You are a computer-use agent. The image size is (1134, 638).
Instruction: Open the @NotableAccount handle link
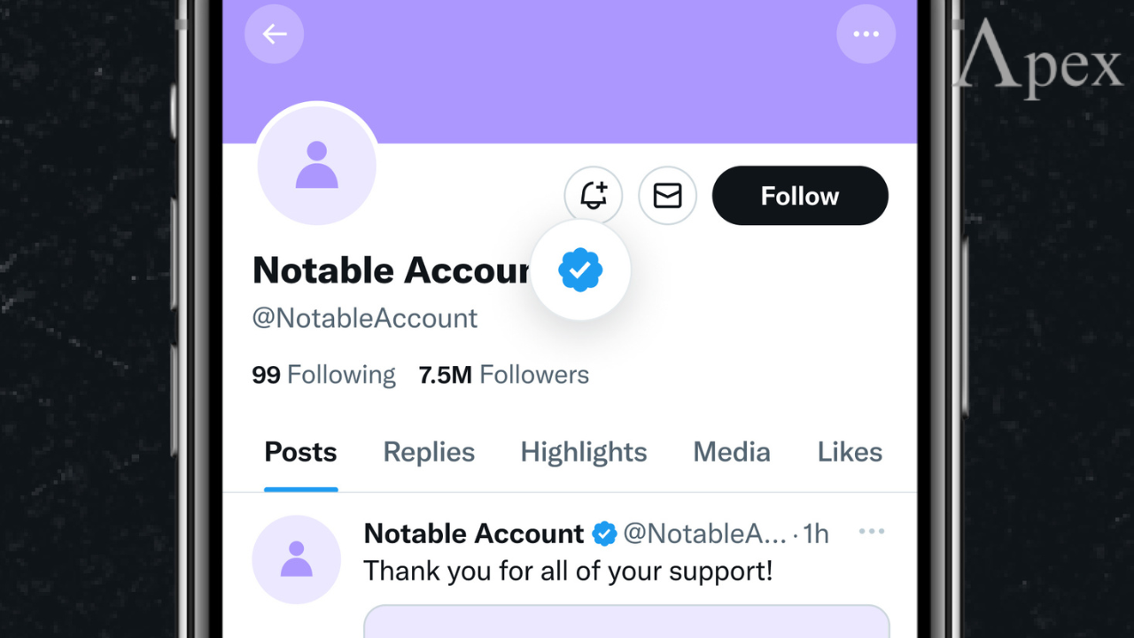click(x=365, y=317)
